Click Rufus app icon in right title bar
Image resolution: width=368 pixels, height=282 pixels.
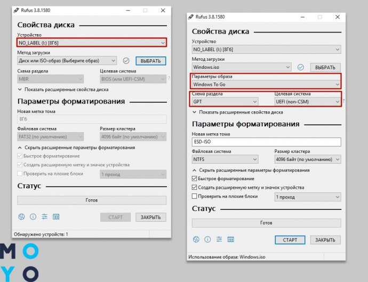coord(191,17)
